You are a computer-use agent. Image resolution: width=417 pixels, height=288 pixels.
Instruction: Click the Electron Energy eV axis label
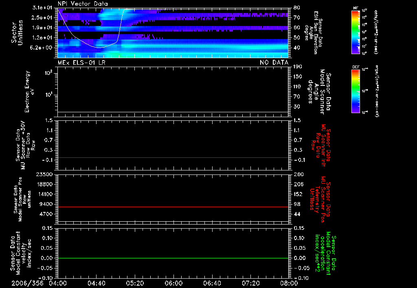[x=29, y=92]
